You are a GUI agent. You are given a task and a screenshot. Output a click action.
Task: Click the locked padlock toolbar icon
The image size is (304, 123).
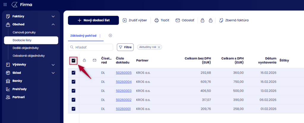(203, 20)
